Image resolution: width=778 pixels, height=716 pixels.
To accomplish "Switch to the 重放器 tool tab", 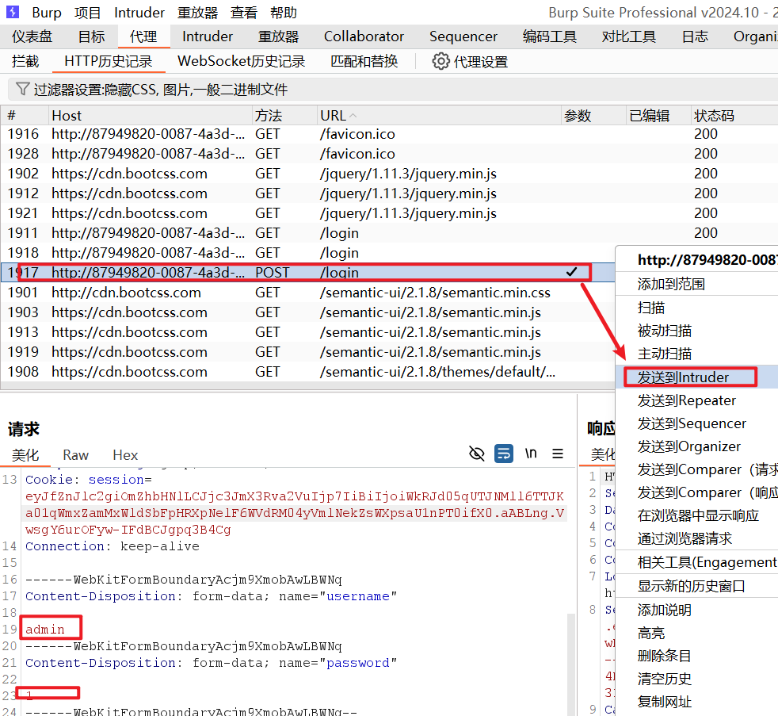I will pyautogui.click(x=278, y=36).
